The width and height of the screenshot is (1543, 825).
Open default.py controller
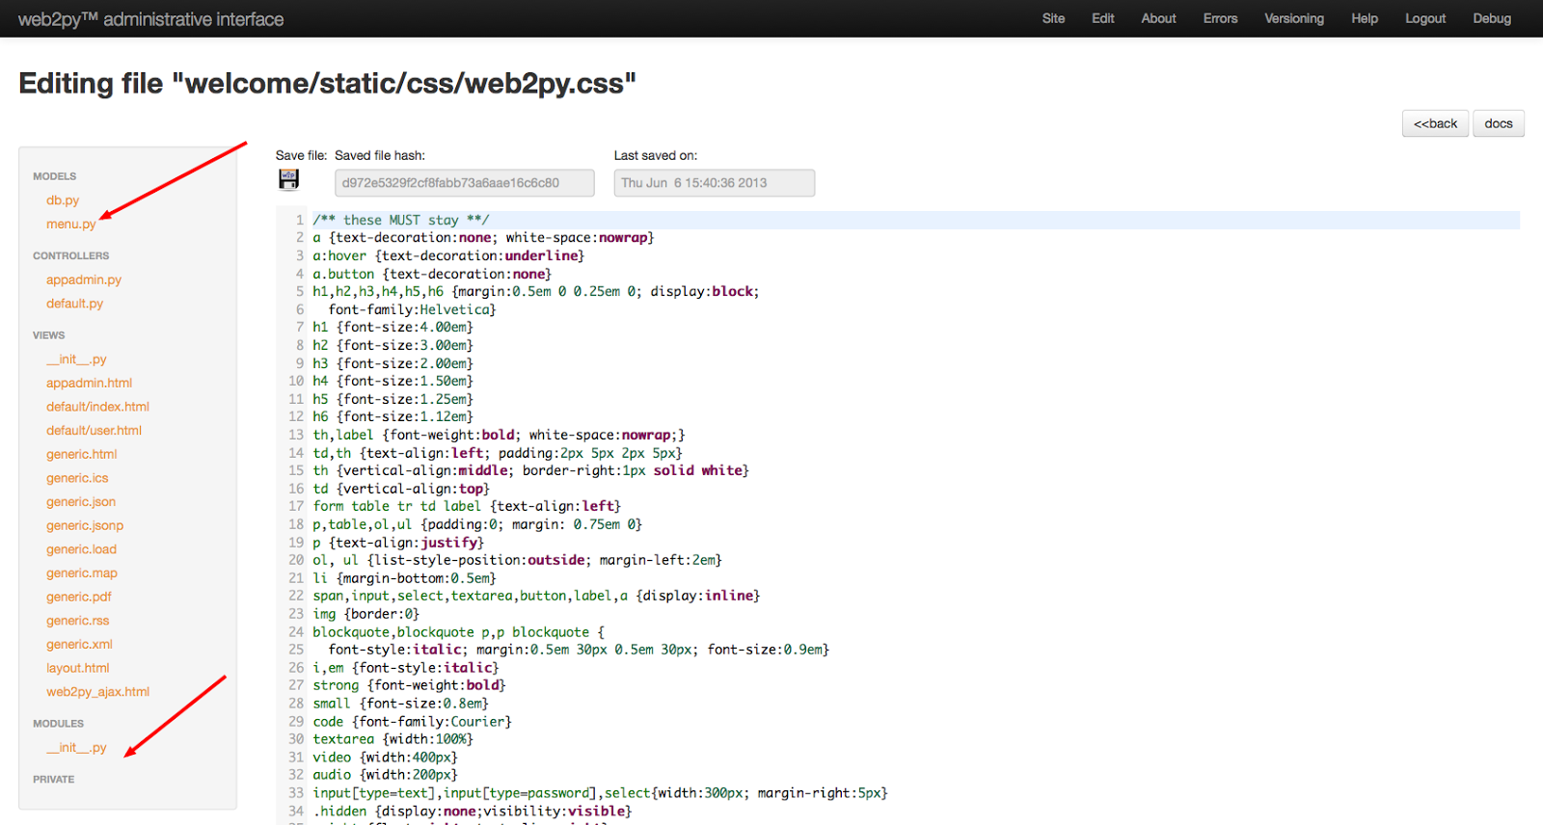tap(74, 304)
